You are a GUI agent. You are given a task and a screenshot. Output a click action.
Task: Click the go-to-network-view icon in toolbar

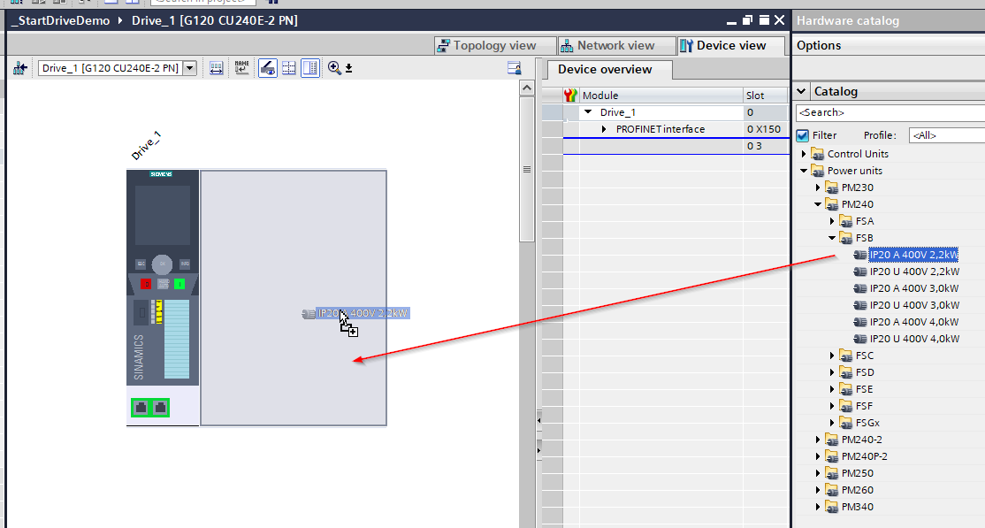point(19,68)
